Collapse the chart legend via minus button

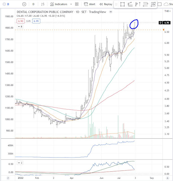click(x=111, y=12)
